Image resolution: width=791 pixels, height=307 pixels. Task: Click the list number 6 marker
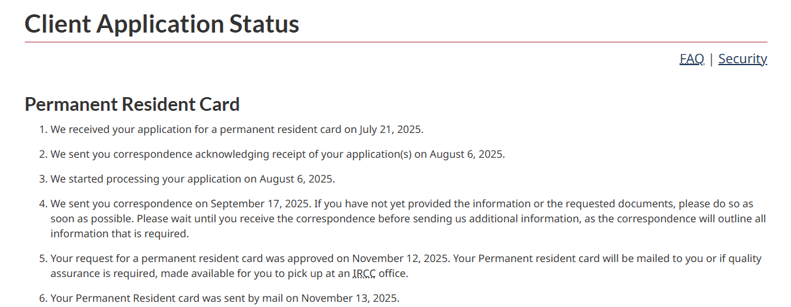point(43,299)
